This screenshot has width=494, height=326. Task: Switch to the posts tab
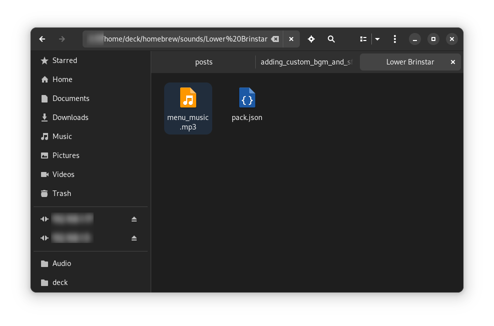tap(204, 62)
